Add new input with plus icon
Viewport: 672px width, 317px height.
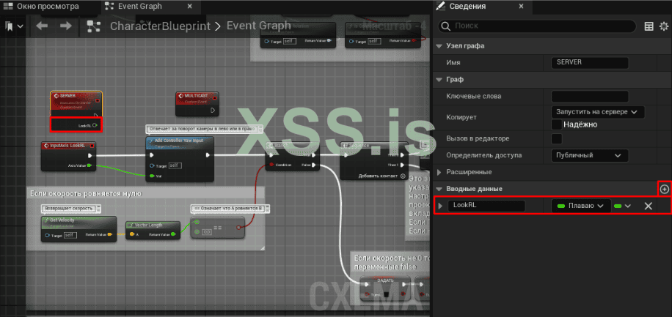click(x=664, y=189)
